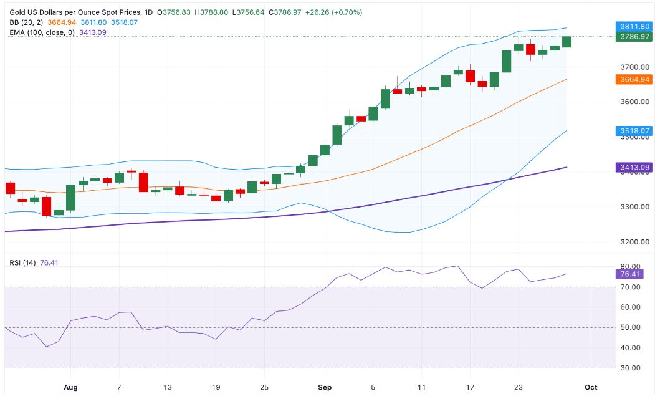Click the blue 3811.80 price tag
The image size is (655, 399).
pyautogui.click(x=633, y=27)
